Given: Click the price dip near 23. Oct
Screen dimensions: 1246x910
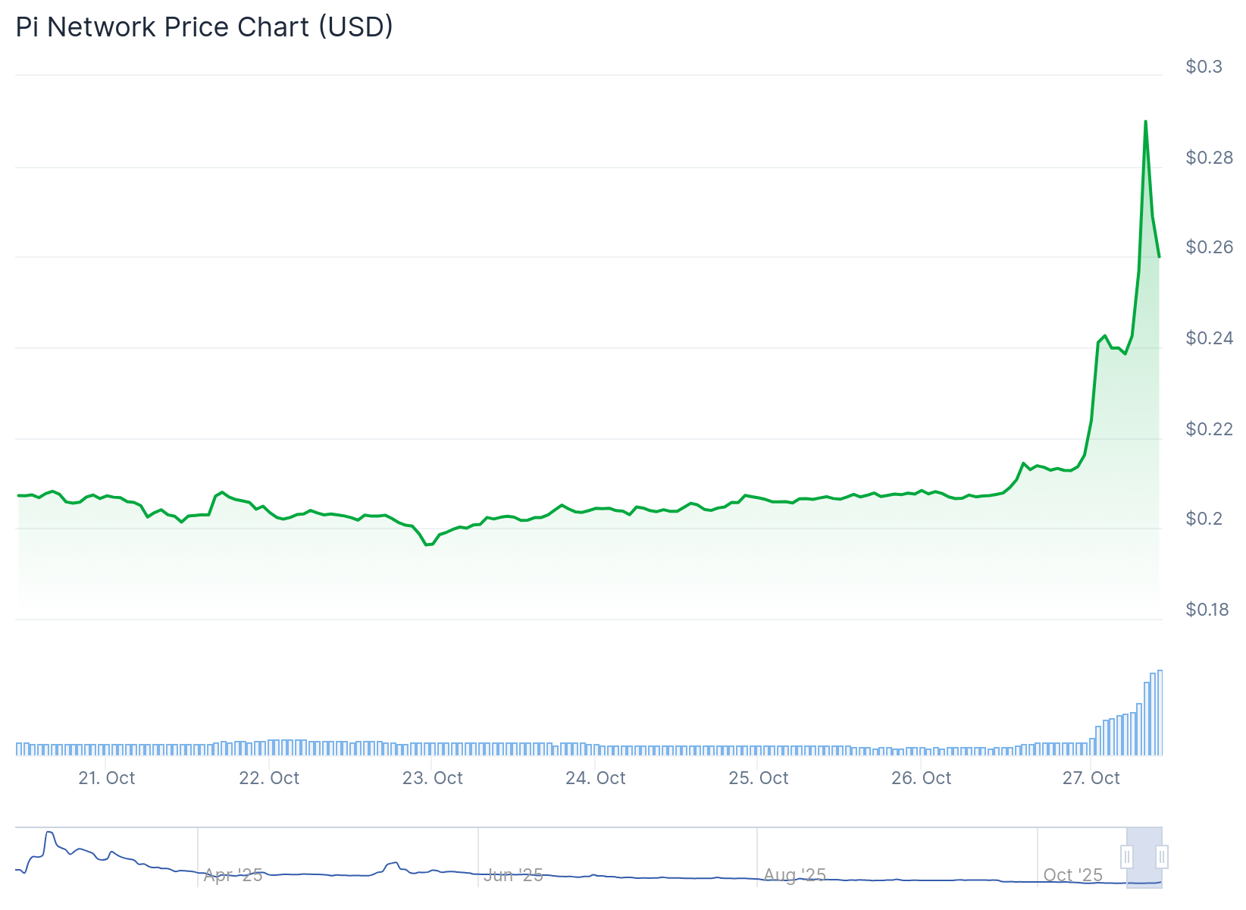Looking at the screenshot, I should point(428,544).
